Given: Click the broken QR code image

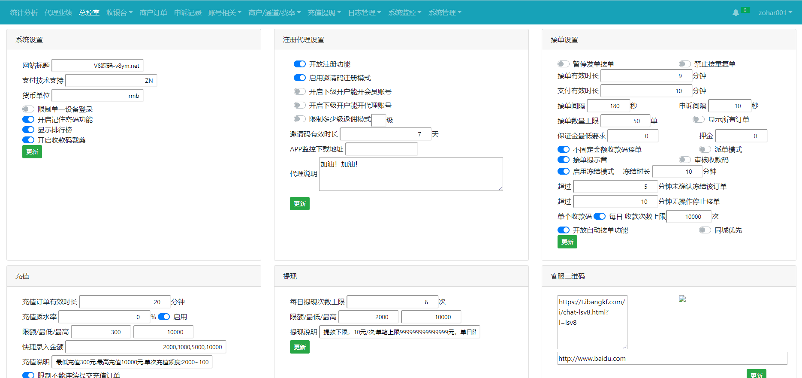Looking at the screenshot, I should tap(682, 299).
